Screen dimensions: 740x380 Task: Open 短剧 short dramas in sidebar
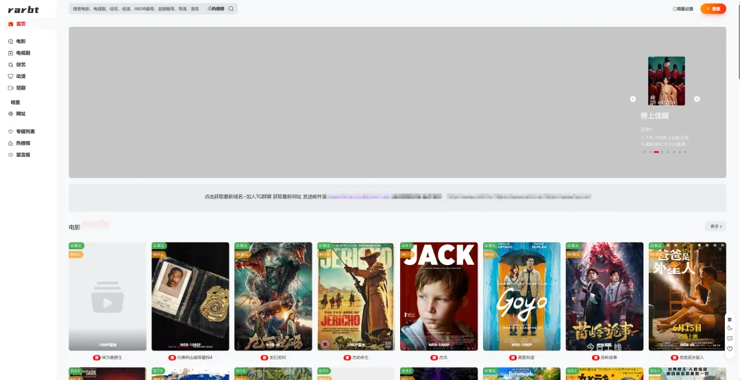[17, 88]
